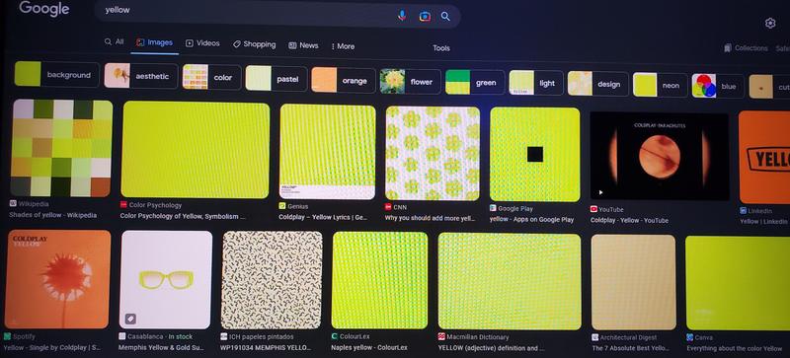Open link Naples yellow - ColourLex

click(368, 347)
